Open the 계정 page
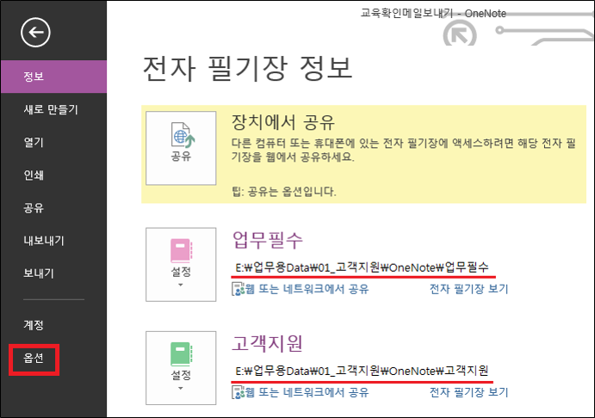Image resolution: width=595 pixels, height=418 pixels. pos(34,325)
